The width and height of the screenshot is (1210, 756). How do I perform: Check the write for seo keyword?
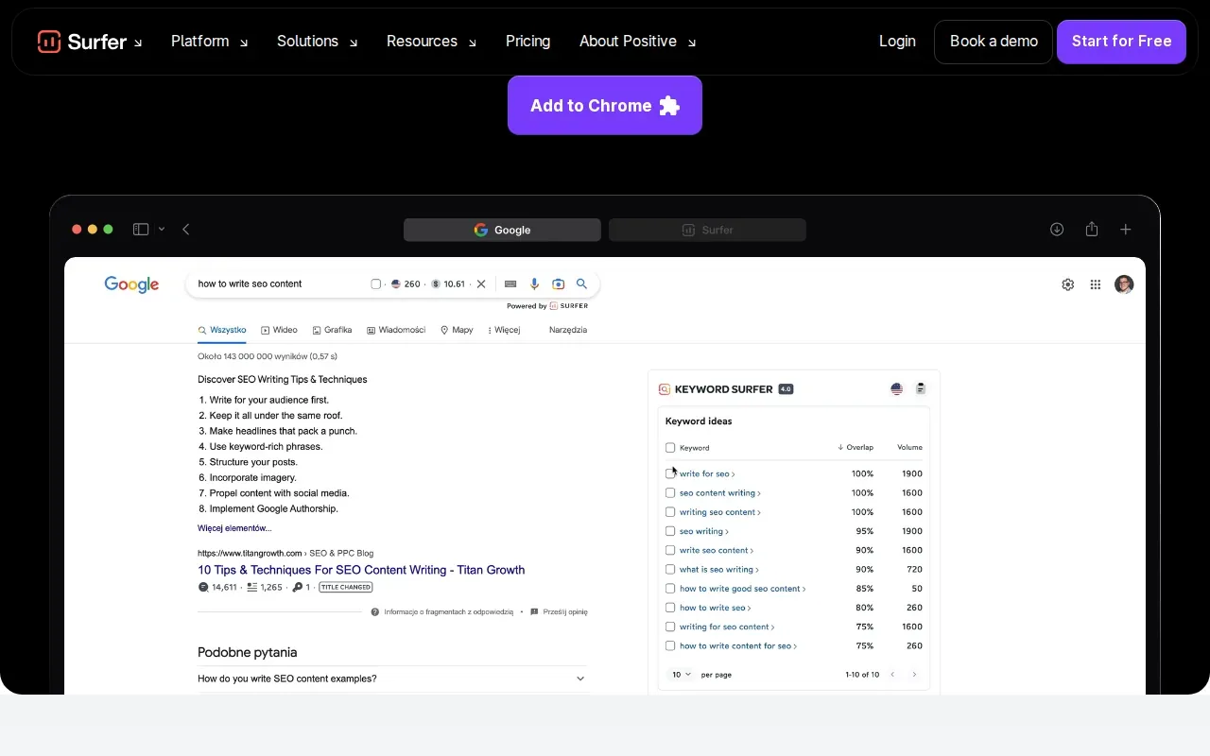coord(670,473)
